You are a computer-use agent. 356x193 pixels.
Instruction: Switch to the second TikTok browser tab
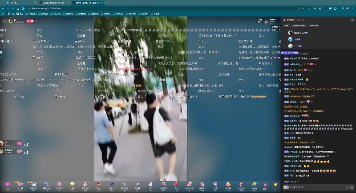[x=54, y=3]
